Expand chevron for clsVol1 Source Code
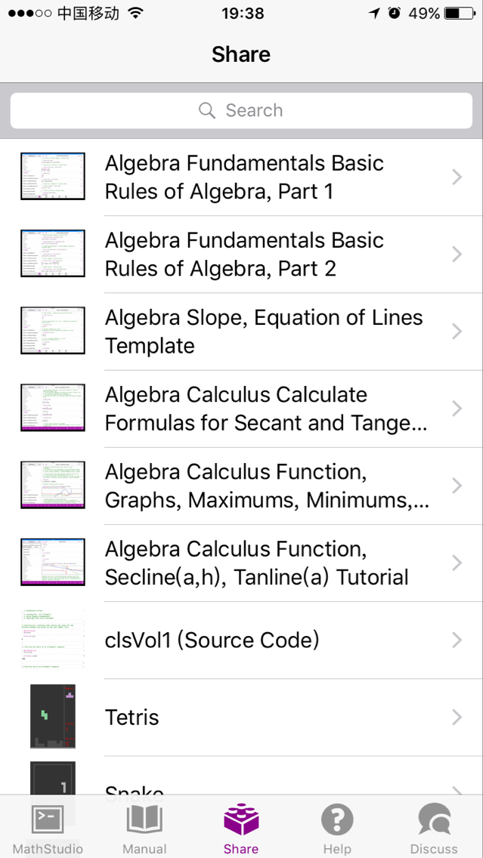Image resolution: width=483 pixels, height=858 pixels. (457, 639)
